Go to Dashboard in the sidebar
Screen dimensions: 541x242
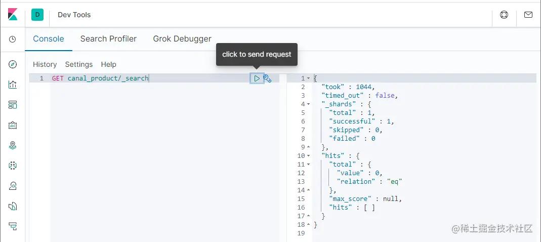[x=13, y=105]
